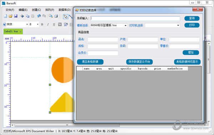Open the 宋体 font name dropdown
214x135 pixels.
[27, 24]
